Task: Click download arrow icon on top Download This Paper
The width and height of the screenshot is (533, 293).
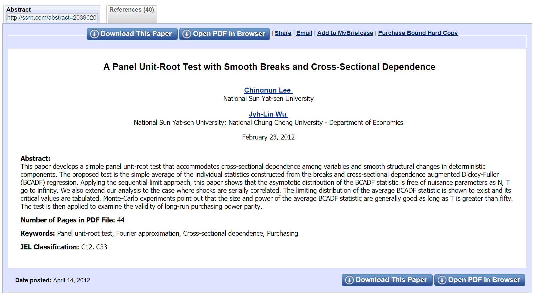Action: click(94, 34)
